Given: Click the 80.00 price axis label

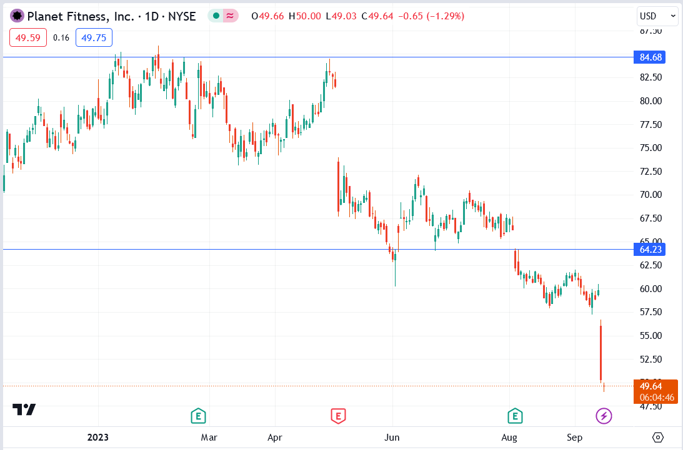Looking at the screenshot, I should click(651, 101).
